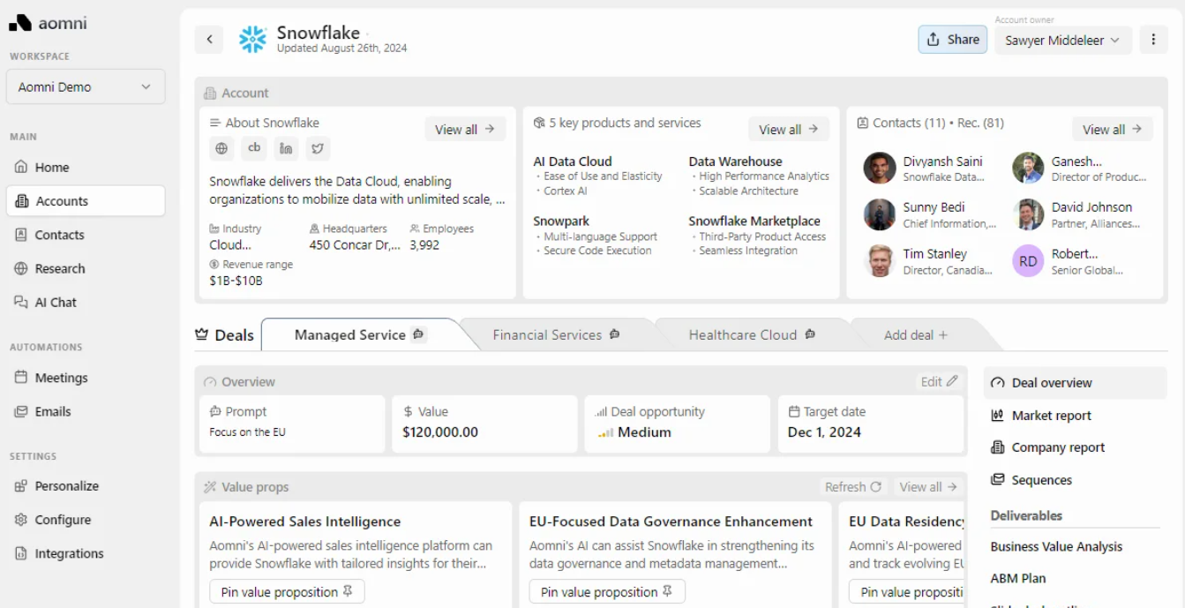Open Divyansh Saini's avatar
Screen dimensions: 1185x608
880,168
